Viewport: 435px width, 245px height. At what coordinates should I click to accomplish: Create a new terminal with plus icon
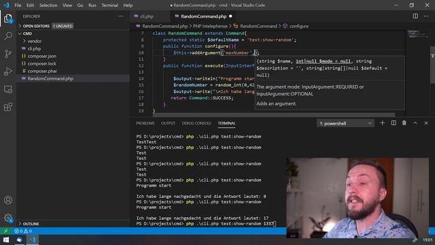click(382, 122)
